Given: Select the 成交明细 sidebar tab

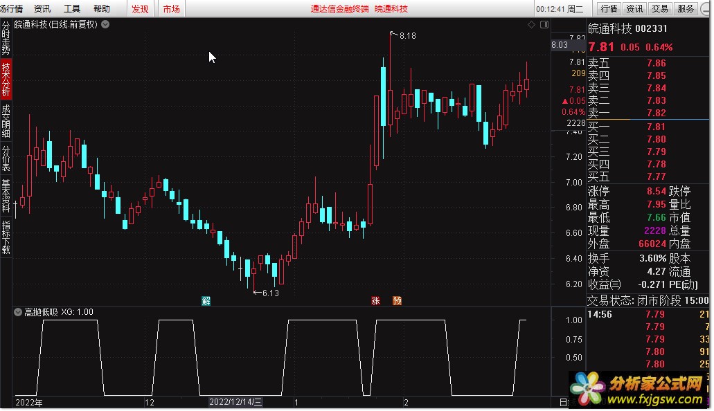Looking at the screenshot, I should coord(6,121).
